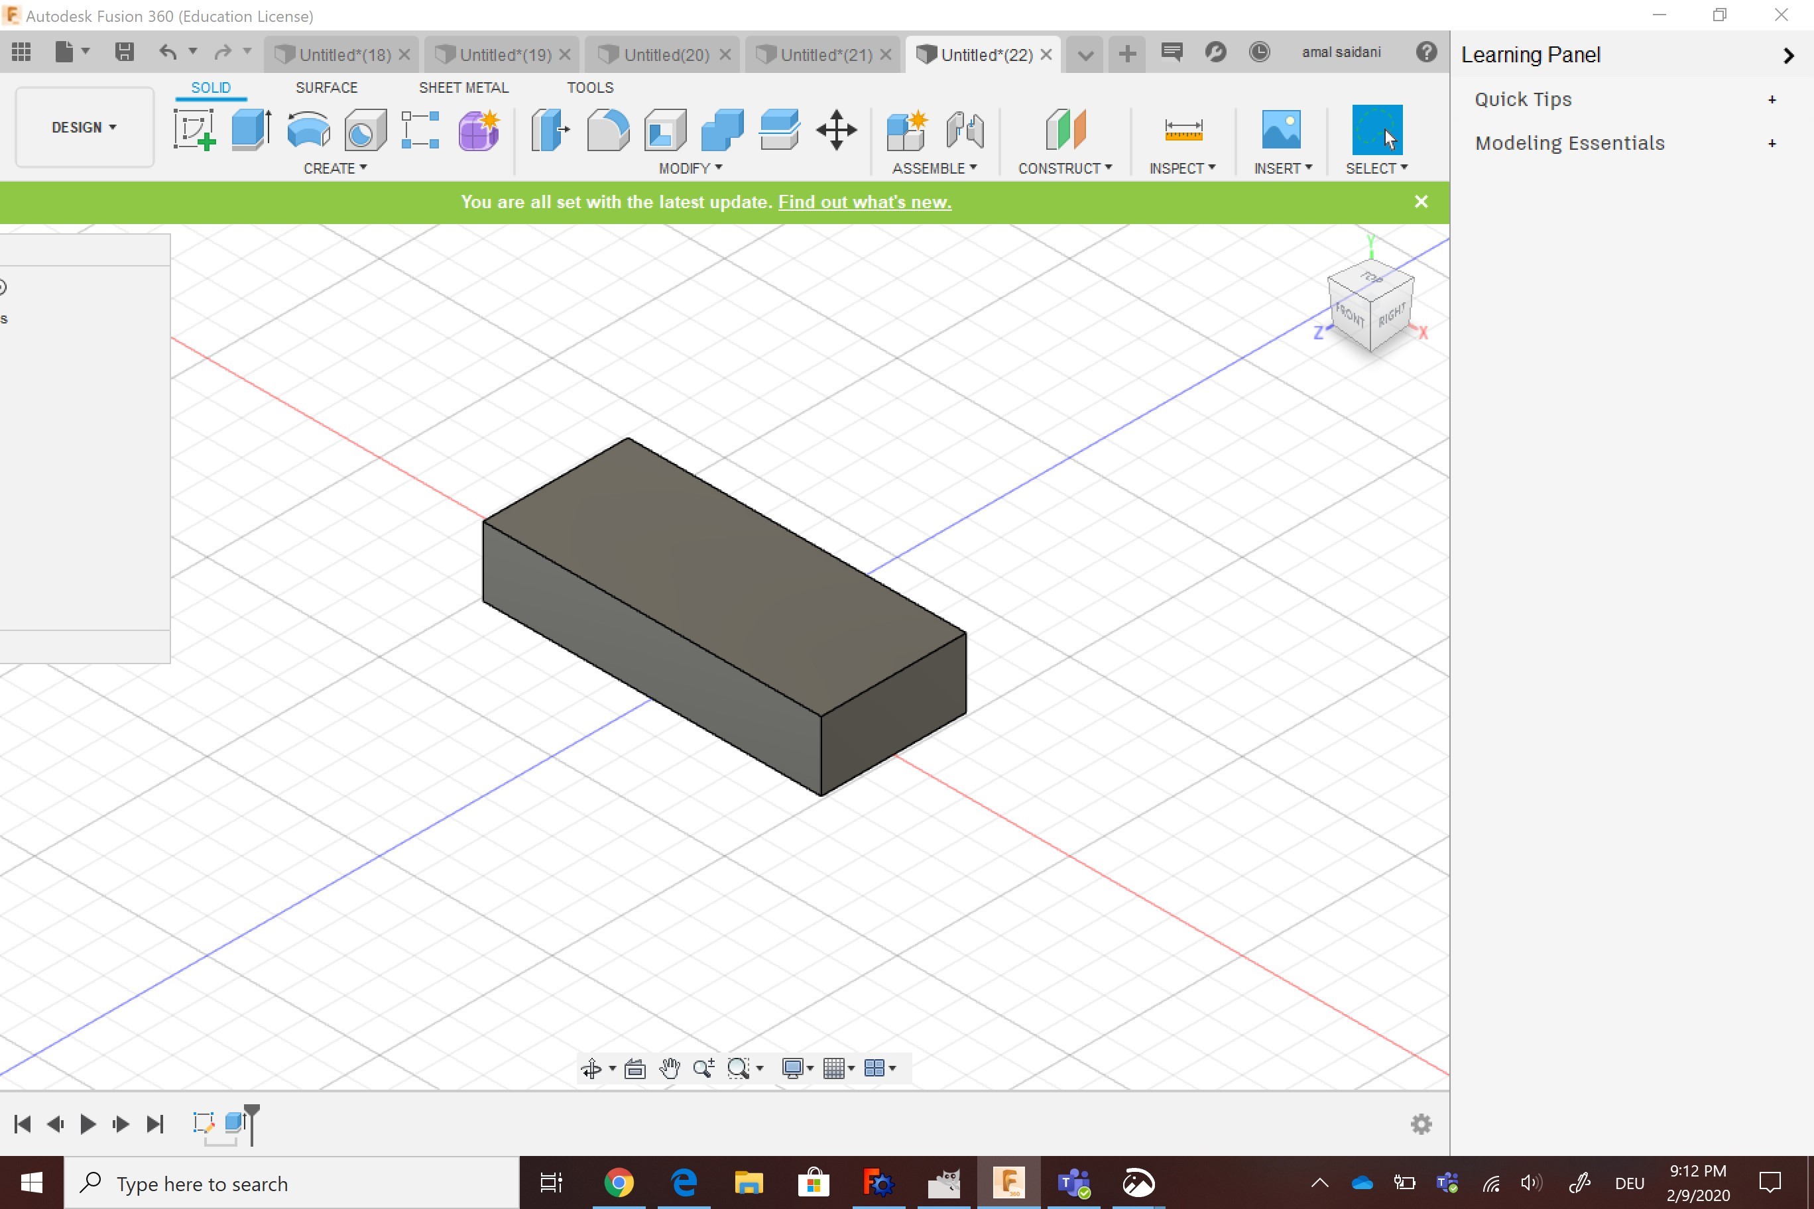This screenshot has height=1209, width=1814.
Task: Open the 'Find out what's new' link
Action: pos(864,202)
